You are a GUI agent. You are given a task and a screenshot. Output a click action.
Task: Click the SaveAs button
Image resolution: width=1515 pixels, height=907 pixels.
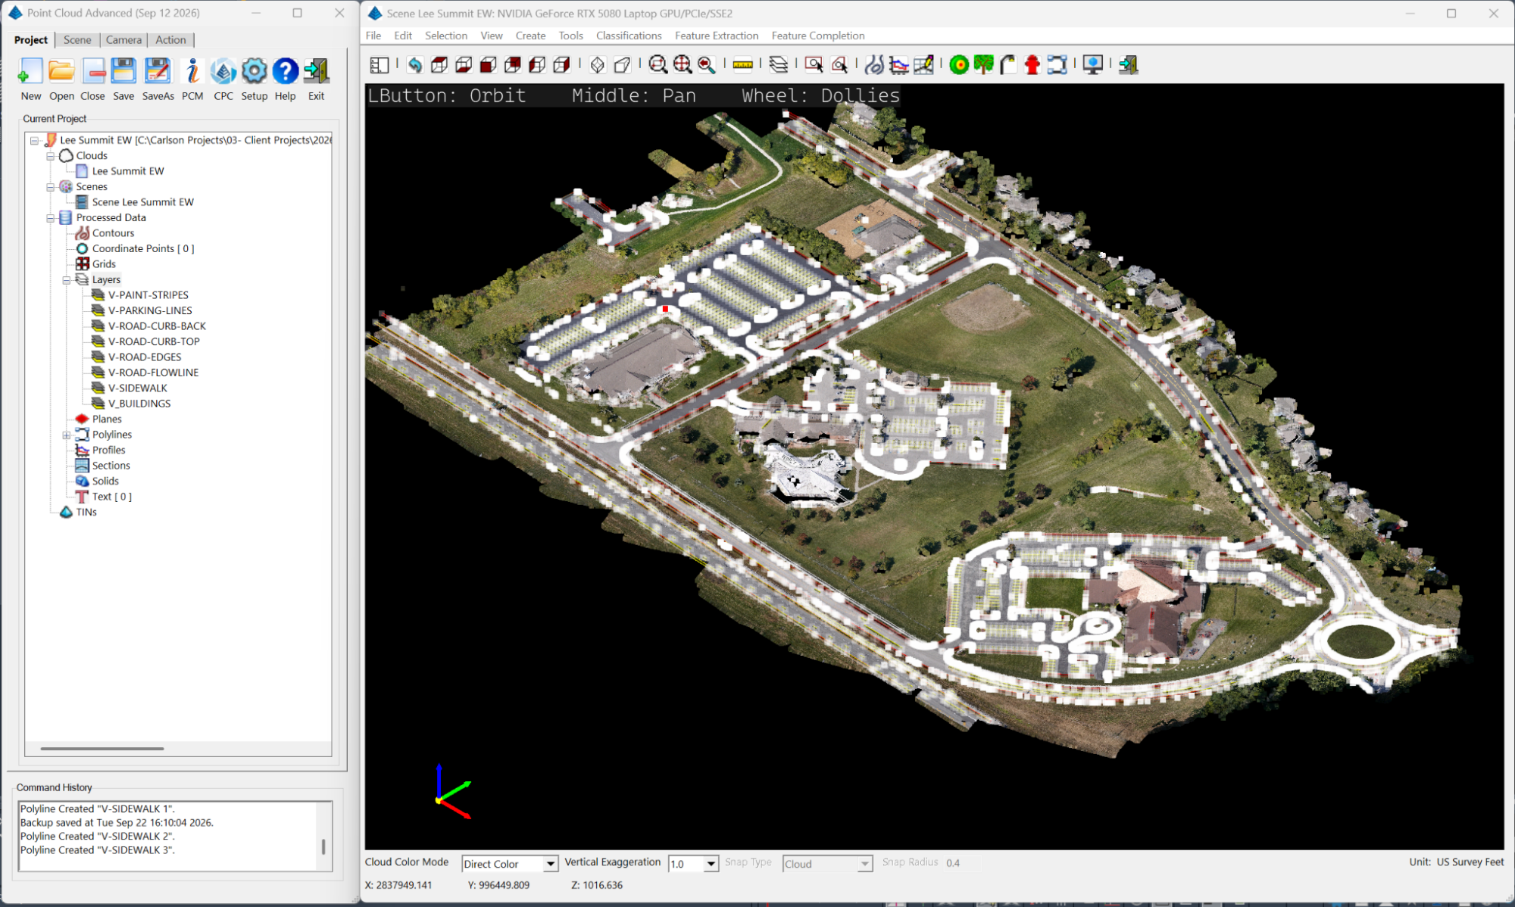click(x=158, y=79)
